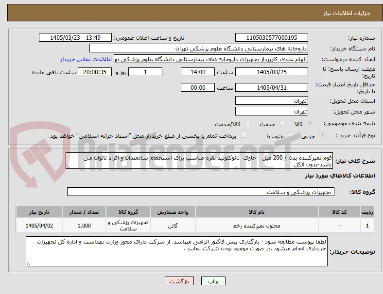This screenshot has height=294, width=383.
Task: Click the need date cell 1405/04/02
Action: click(39, 226)
